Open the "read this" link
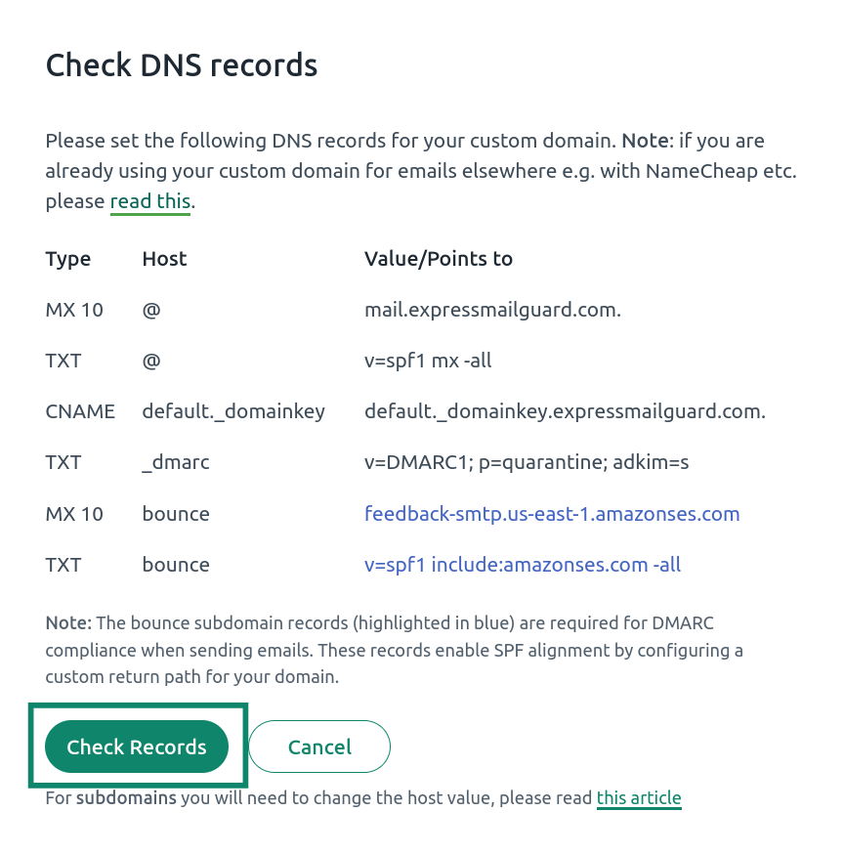Screen dimensions: 844x854 (x=150, y=201)
